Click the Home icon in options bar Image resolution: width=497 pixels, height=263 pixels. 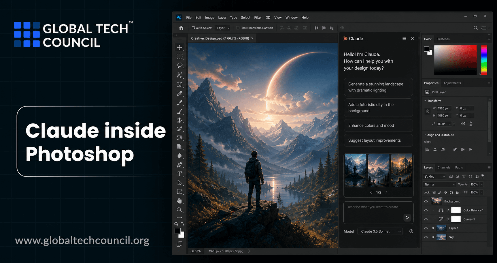coord(181,28)
